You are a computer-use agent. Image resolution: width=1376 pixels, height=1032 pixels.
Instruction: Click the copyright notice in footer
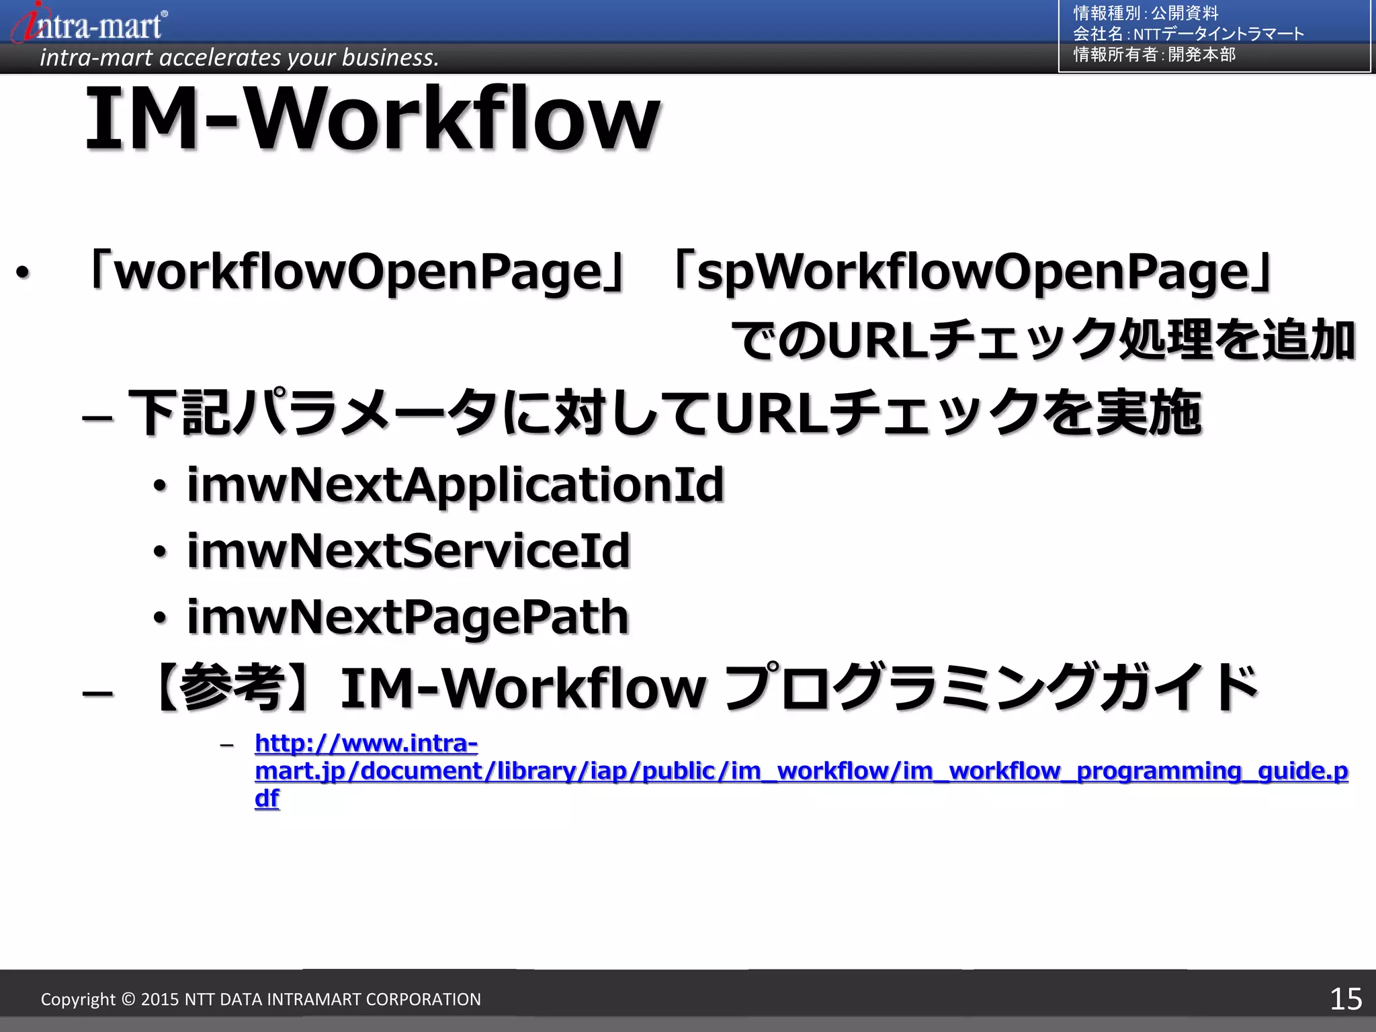pos(261,999)
